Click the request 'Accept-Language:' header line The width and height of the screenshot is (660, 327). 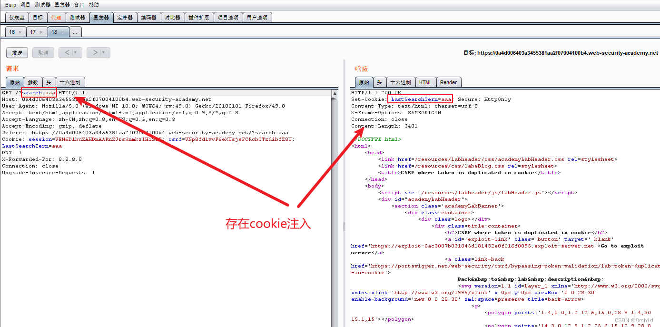point(89,119)
